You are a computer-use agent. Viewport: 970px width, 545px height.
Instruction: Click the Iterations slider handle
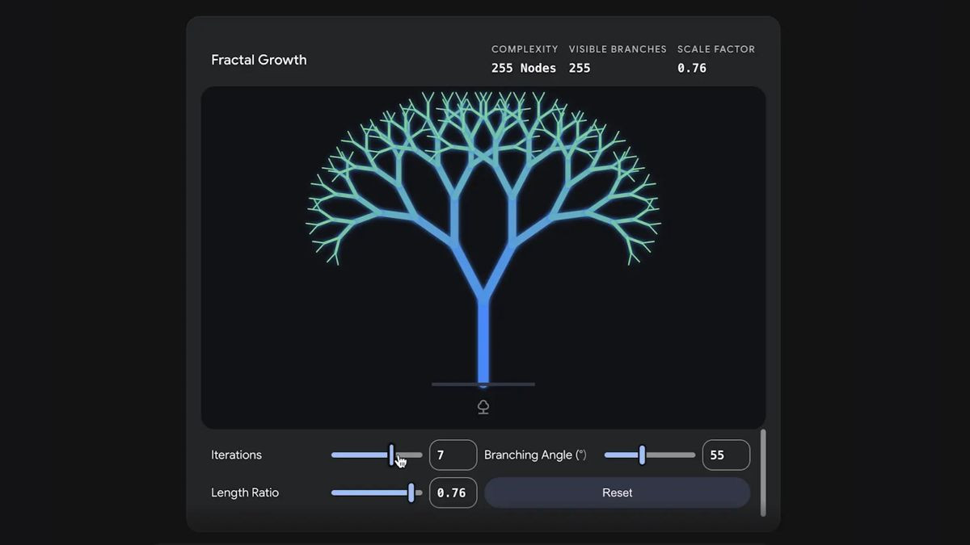[391, 455]
